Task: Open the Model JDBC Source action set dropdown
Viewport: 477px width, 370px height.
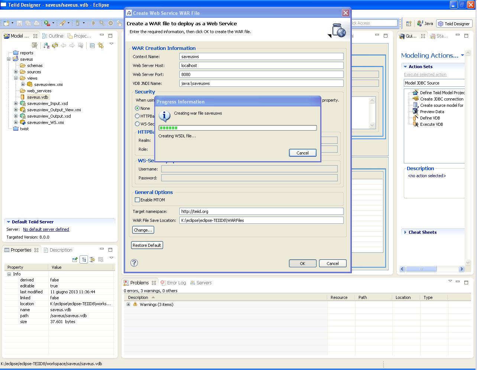Action: (x=434, y=83)
